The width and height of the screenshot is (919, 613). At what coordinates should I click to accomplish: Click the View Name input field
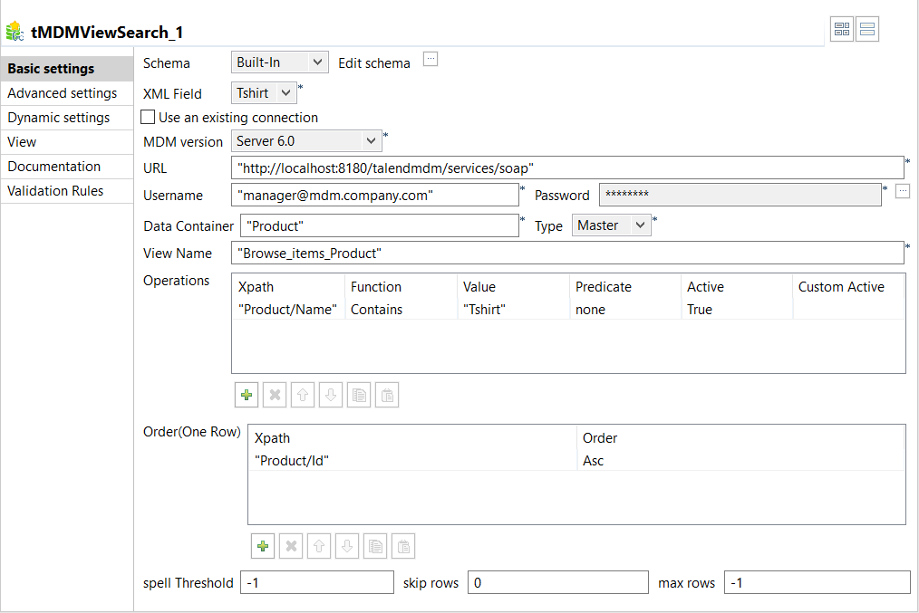[566, 254]
